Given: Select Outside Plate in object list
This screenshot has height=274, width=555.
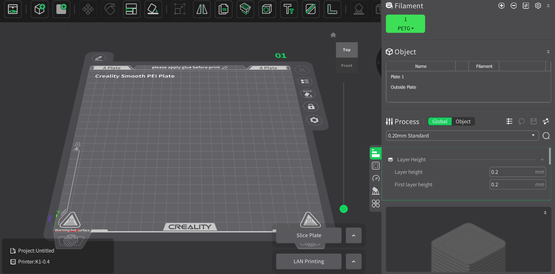Looking at the screenshot, I should pyautogui.click(x=403, y=87).
